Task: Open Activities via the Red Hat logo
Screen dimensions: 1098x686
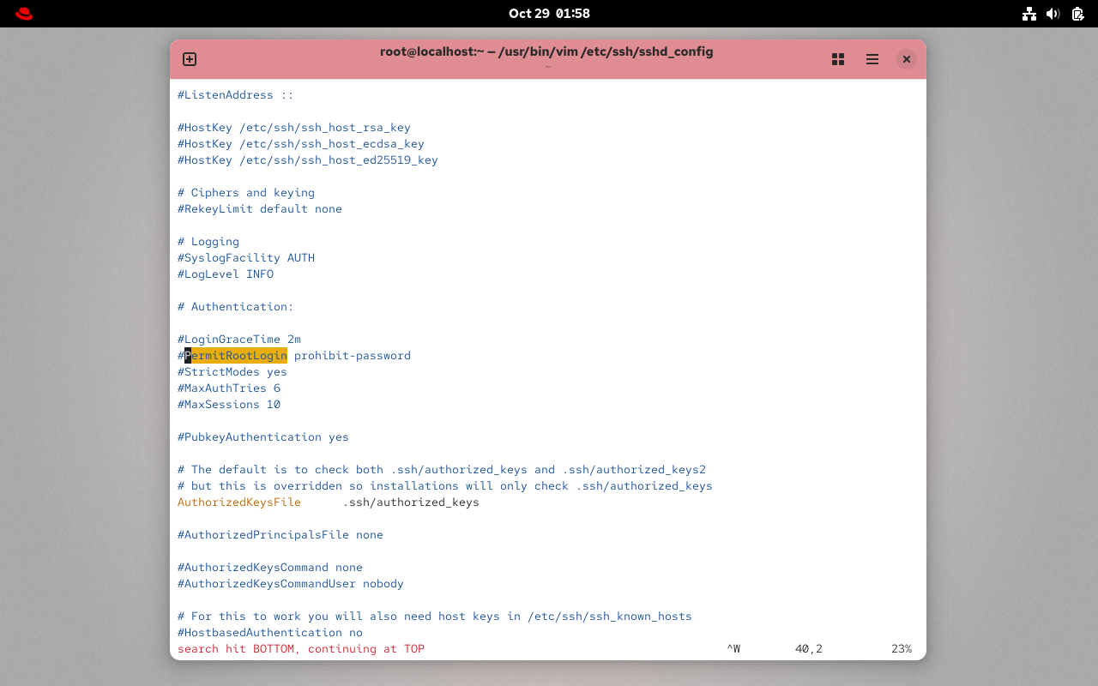Action: [24, 14]
